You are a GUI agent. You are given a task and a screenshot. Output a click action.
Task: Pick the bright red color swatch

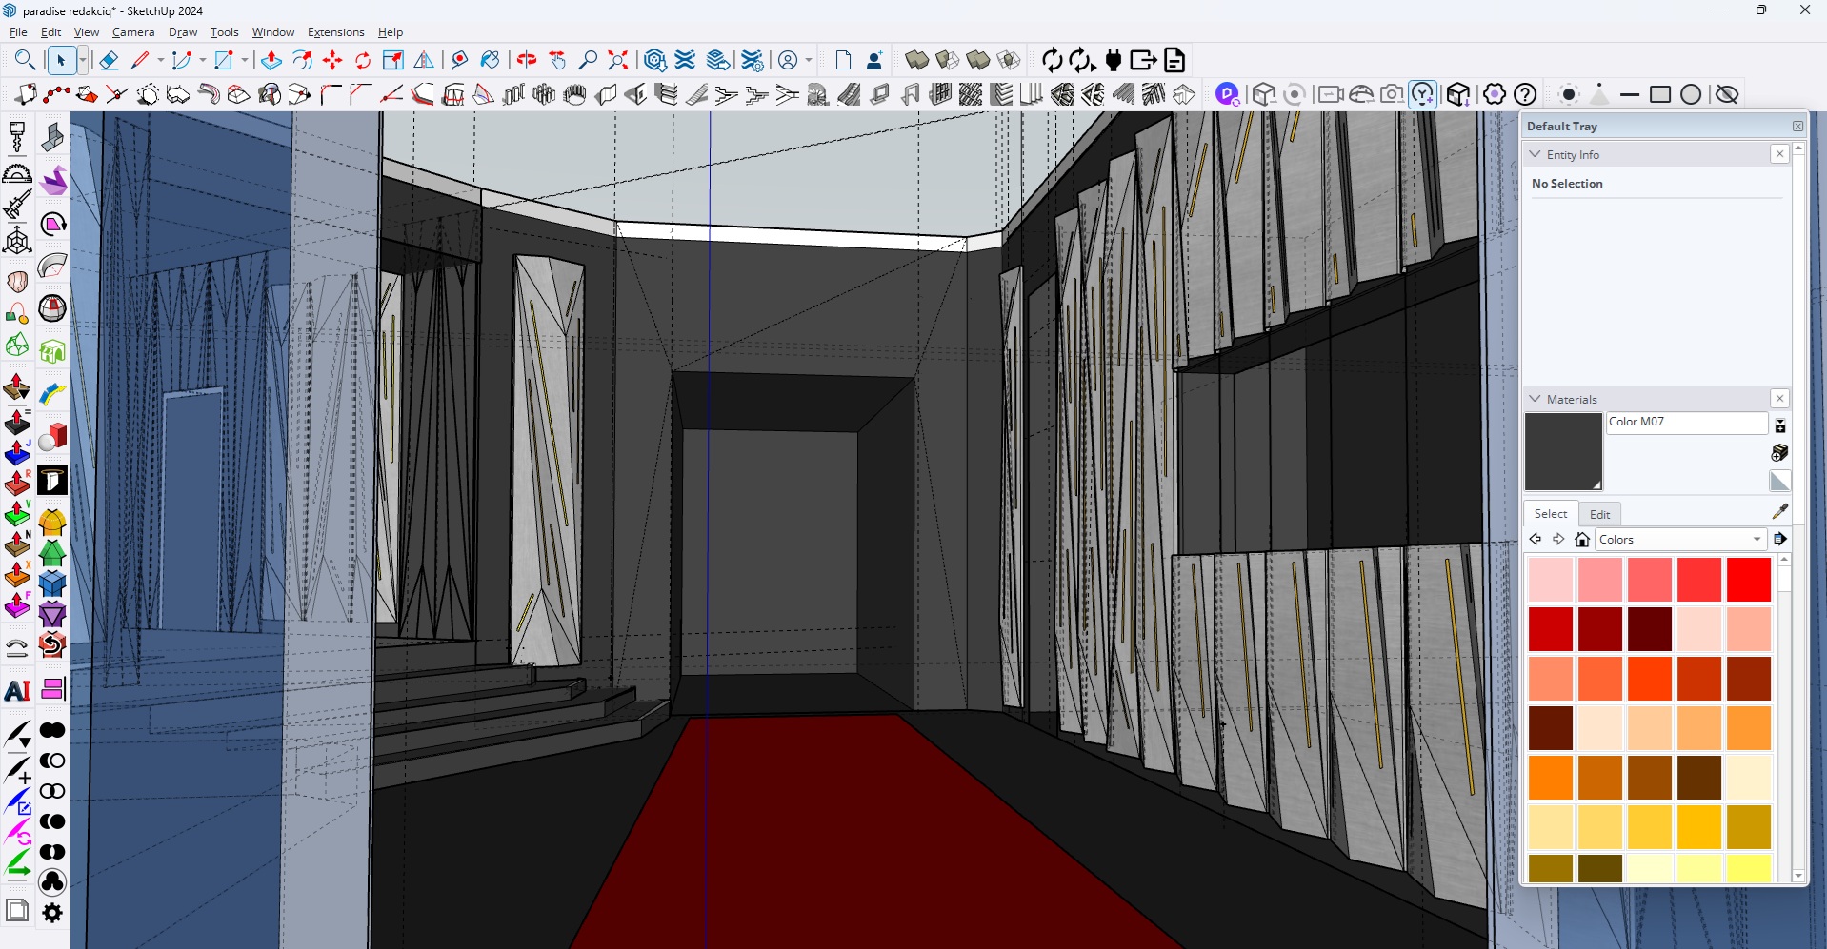coord(1749,580)
